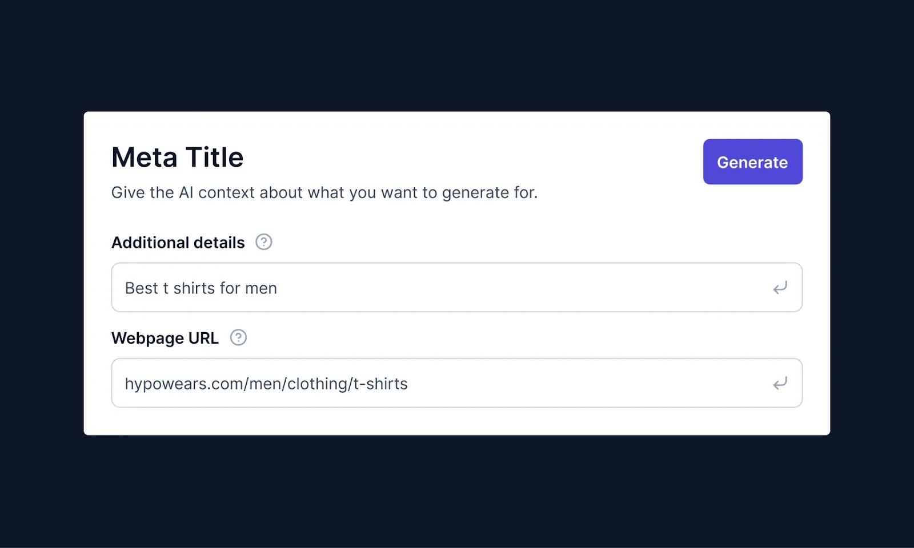Click 'shirts for' text in Additional details
Image resolution: width=914 pixels, height=548 pixels.
click(207, 288)
